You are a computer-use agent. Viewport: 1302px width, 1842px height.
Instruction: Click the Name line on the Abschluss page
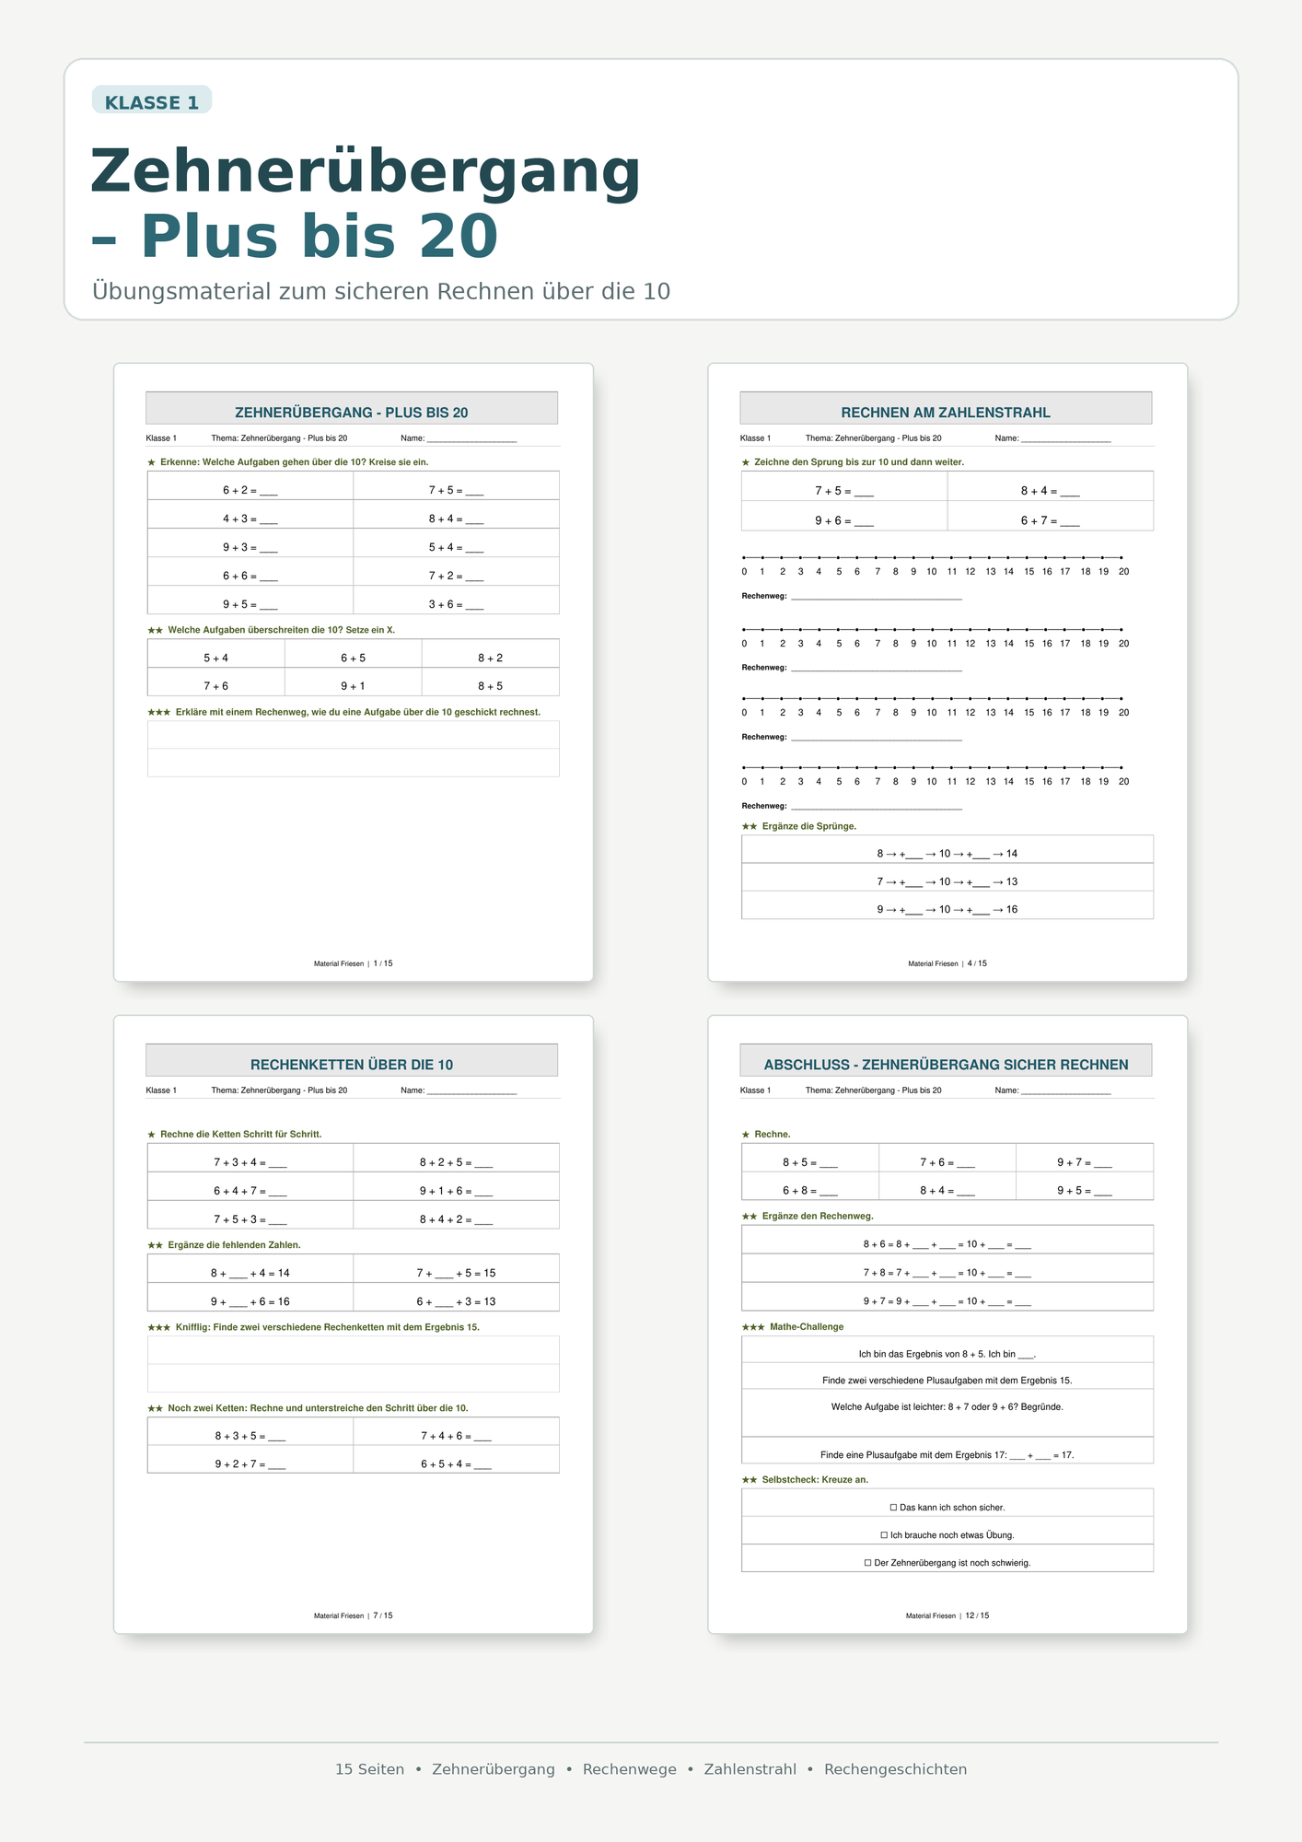coord(1066,1090)
